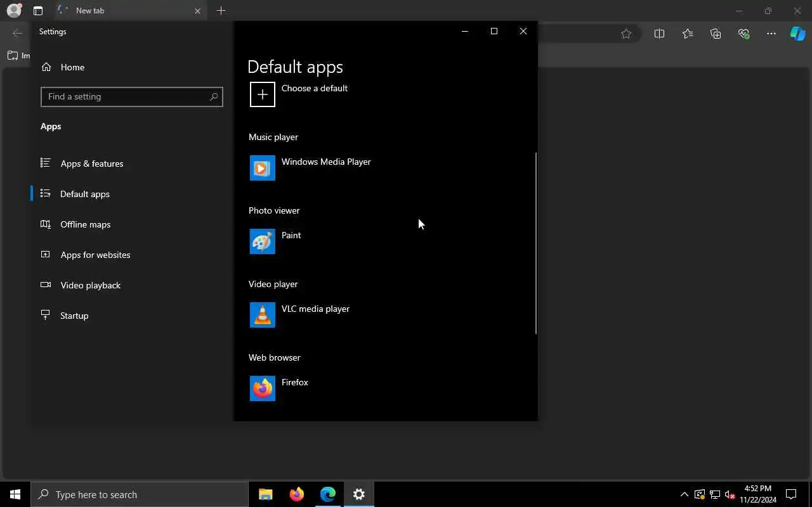Viewport: 812px width, 507px height.
Task: Click the Startup monitor icon
Action: tap(45, 315)
